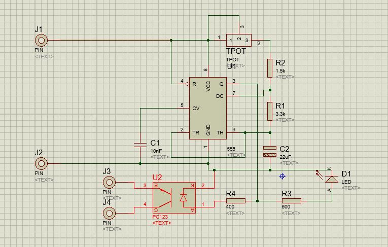
Task: Select the TEXT placeholder under J1
Action: click(x=44, y=57)
